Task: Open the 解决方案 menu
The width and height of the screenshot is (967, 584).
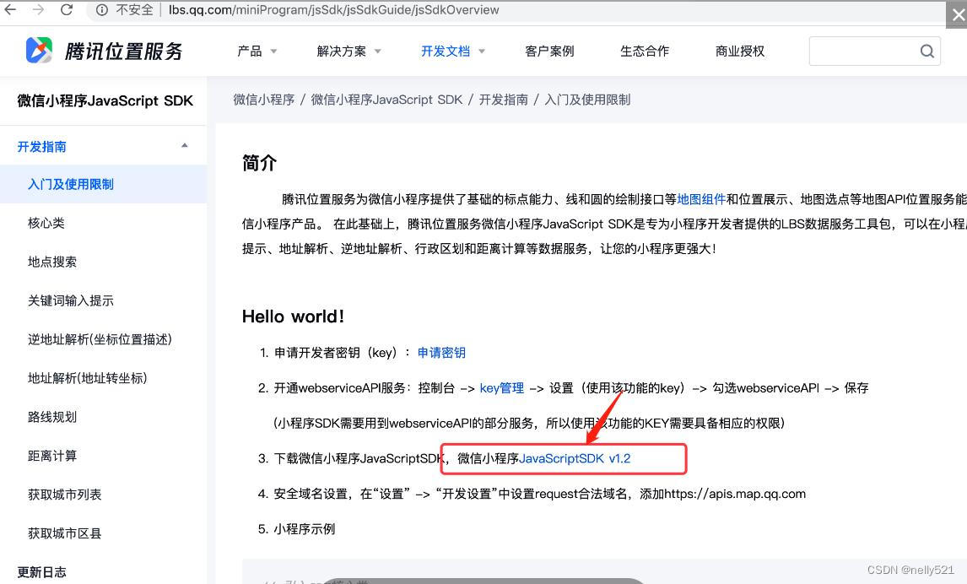Action: click(342, 51)
